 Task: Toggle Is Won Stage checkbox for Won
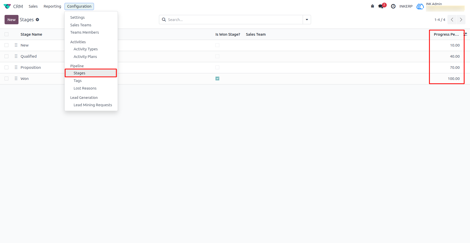click(x=218, y=79)
